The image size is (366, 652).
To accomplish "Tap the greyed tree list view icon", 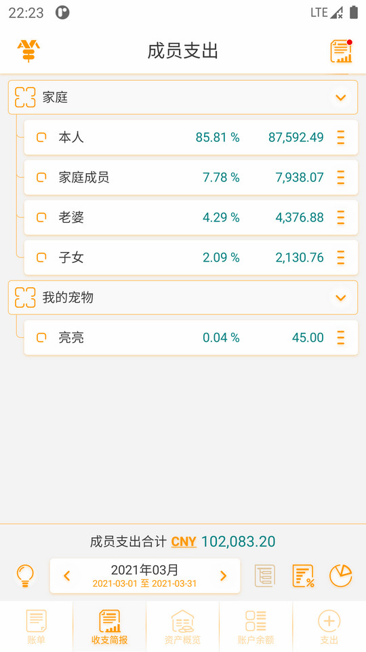I will pos(265,576).
